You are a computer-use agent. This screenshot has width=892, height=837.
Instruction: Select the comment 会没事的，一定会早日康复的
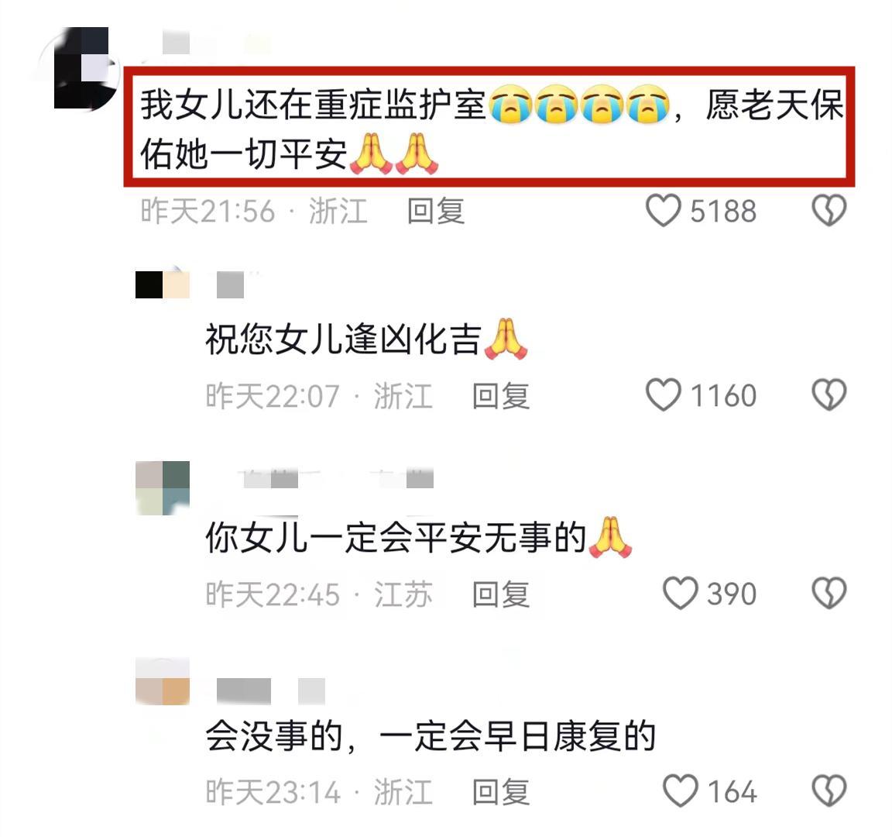(x=431, y=736)
